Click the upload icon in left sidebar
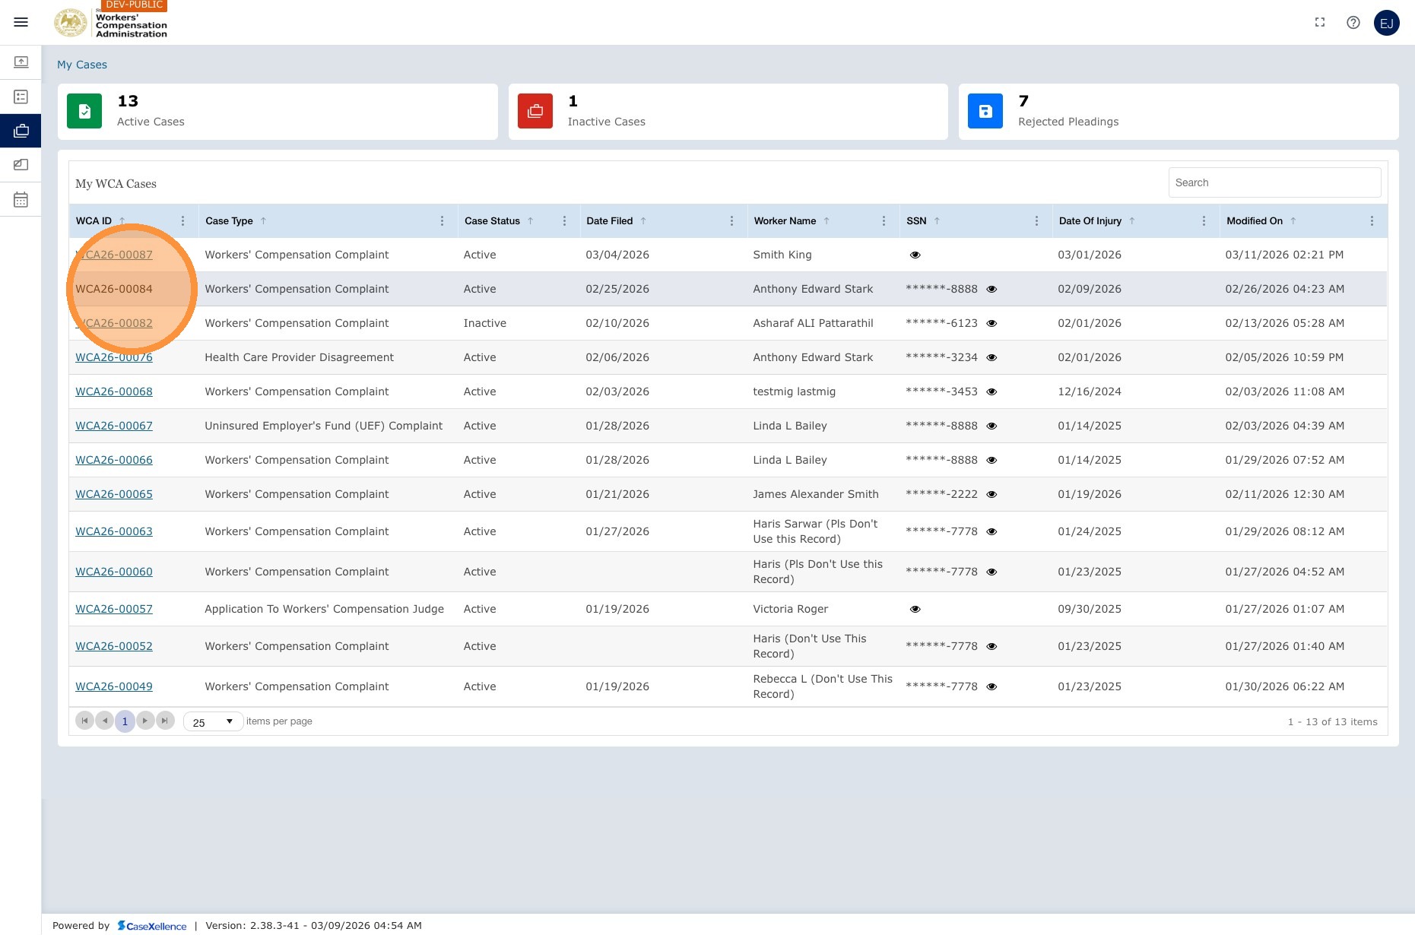The image size is (1415, 935). 21,62
